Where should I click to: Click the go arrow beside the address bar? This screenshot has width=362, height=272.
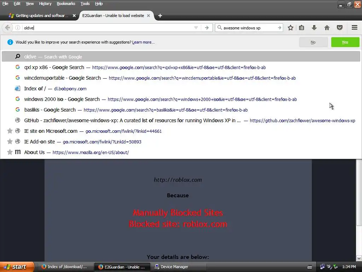click(206, 28)
